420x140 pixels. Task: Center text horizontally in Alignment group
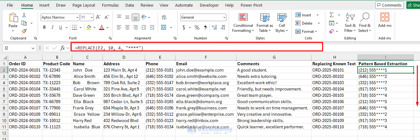pos(127,27)
